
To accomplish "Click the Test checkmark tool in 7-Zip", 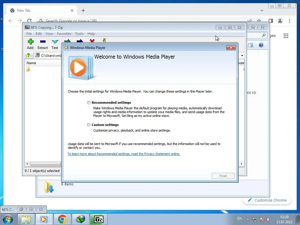I will tap(55, 44).
